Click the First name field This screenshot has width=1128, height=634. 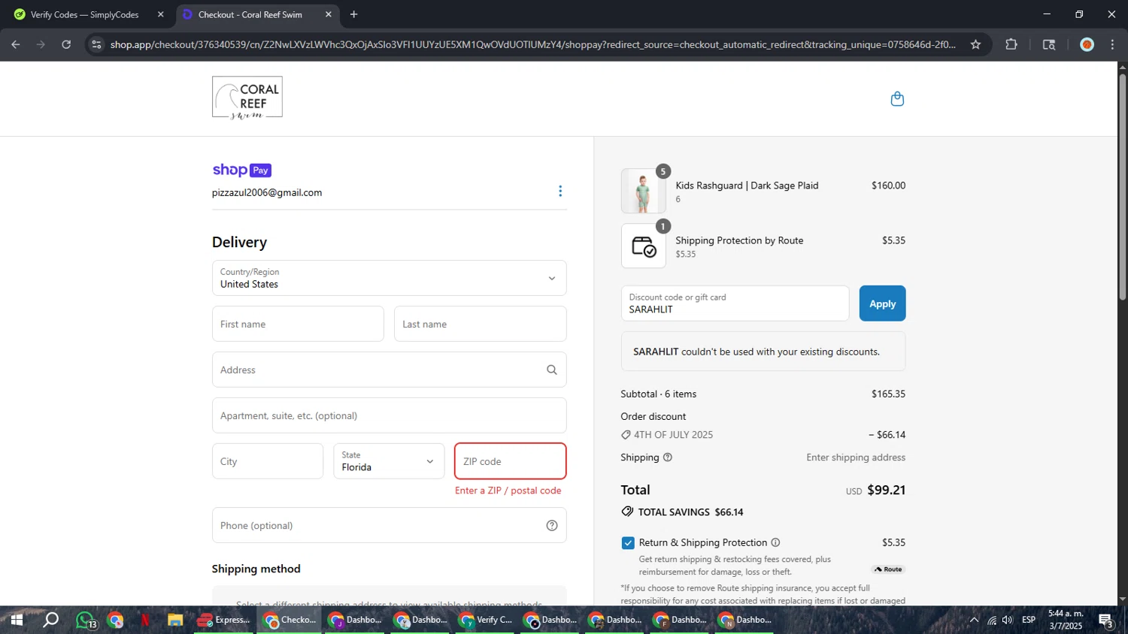298,324
